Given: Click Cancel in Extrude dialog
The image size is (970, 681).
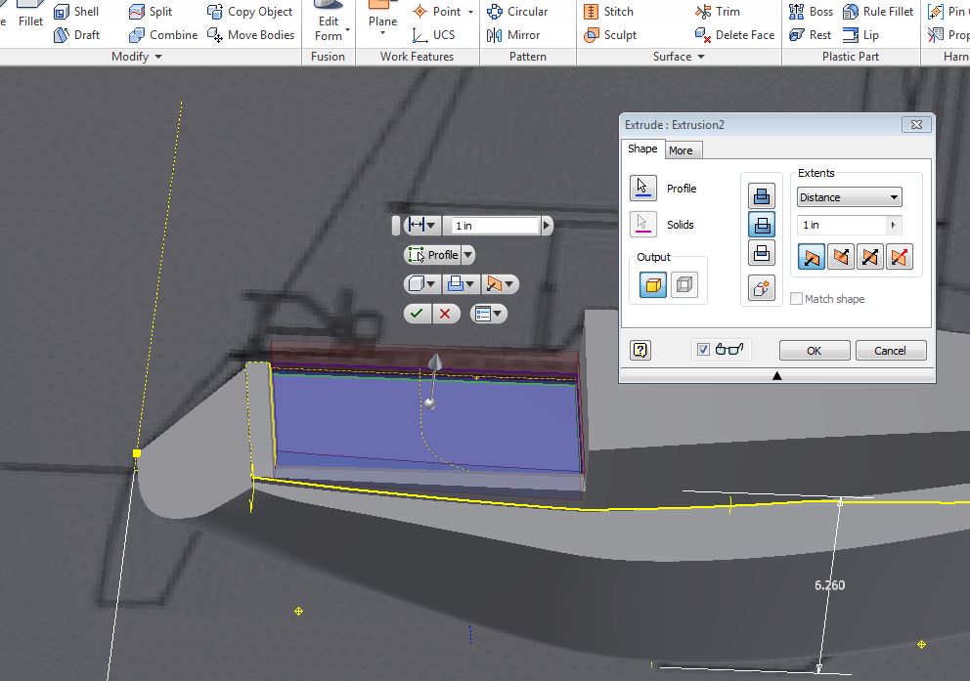Looking at the screenshot, I should click(890, 351).
